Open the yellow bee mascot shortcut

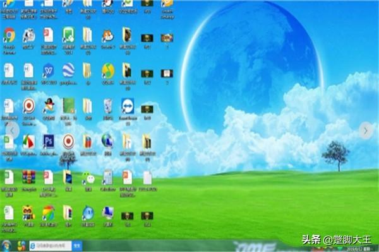(x=29, y=213)
